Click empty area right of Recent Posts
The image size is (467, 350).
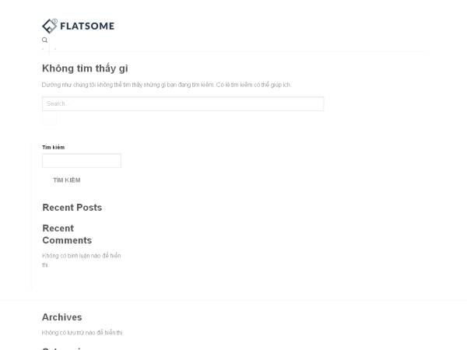(x=272, y=208)
